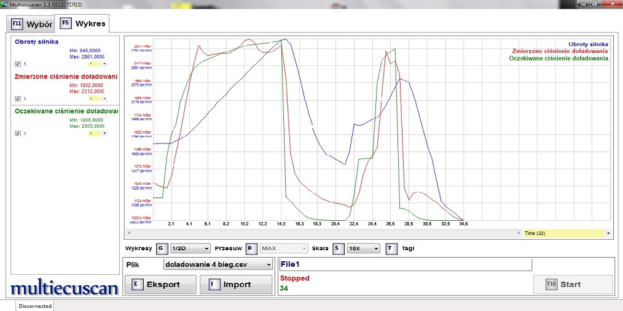
Task: Open the Oczekiwane ciśnienie yellow axis dropdown
Action: [x=97, y=133]
